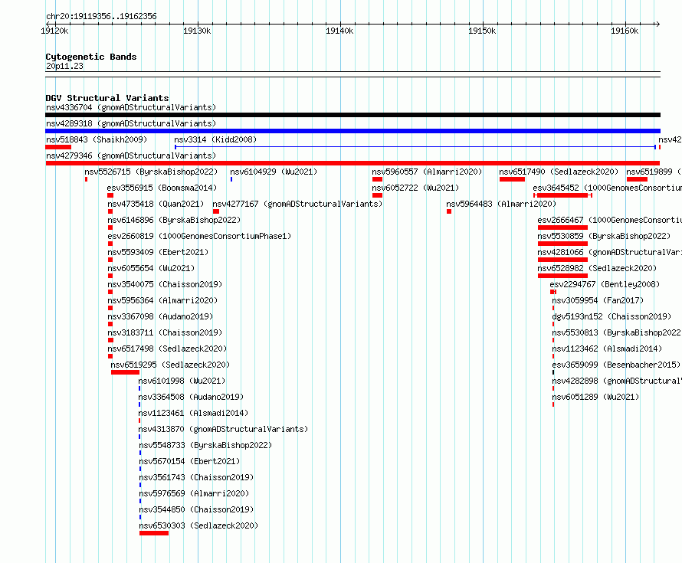The width and height of the screenshot is (682, 563).
Task: Click nsv1123462 (Alsmadi2014) label
Action: (x=607, y=349)
